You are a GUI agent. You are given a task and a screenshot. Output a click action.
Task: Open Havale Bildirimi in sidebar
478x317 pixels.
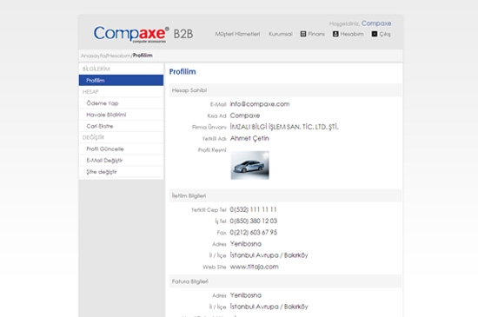[x=121, y=115]
